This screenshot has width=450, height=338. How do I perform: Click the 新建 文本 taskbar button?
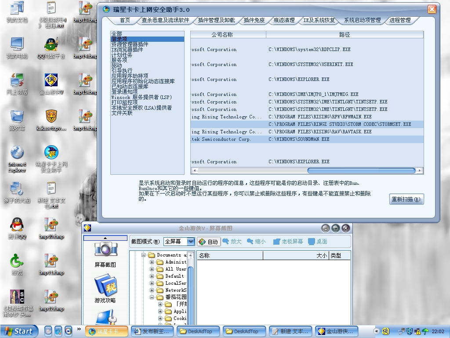(x=290, y=331)
